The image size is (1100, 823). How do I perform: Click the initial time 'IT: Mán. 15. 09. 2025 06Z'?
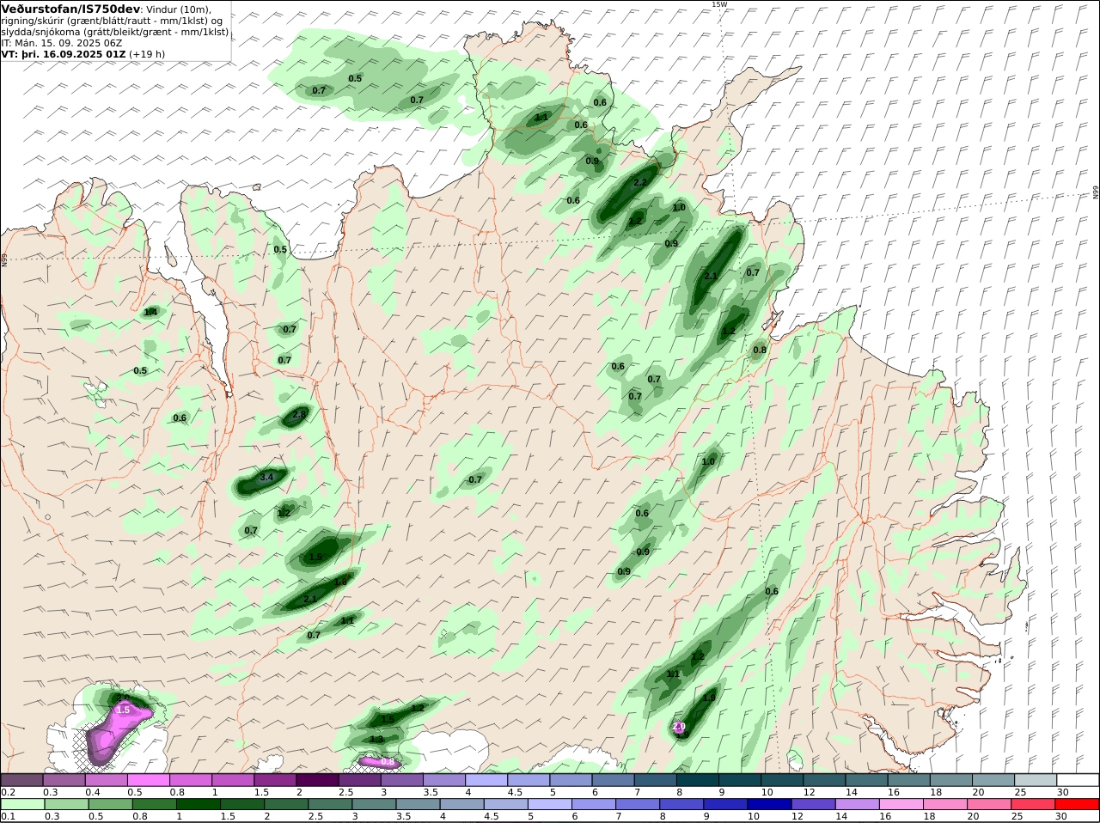(62, 43)
